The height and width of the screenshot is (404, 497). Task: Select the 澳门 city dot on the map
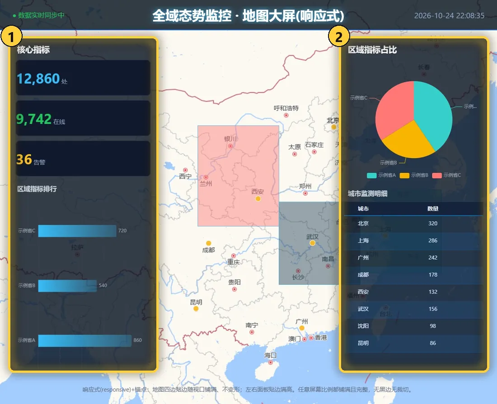coord(305,339)
